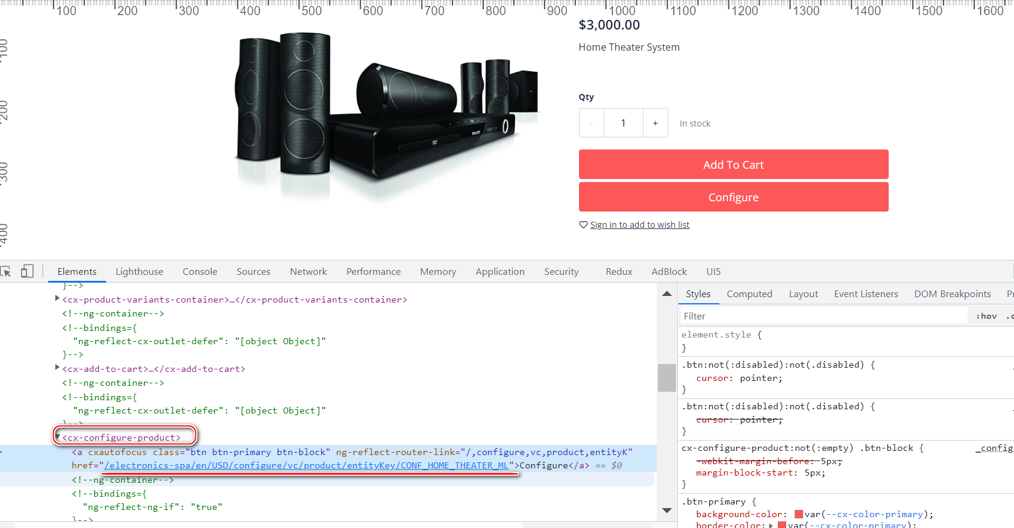This screenshot has width=1014, height=528.
Task: Open the AdBlock tab
Action: pos(669,272)
